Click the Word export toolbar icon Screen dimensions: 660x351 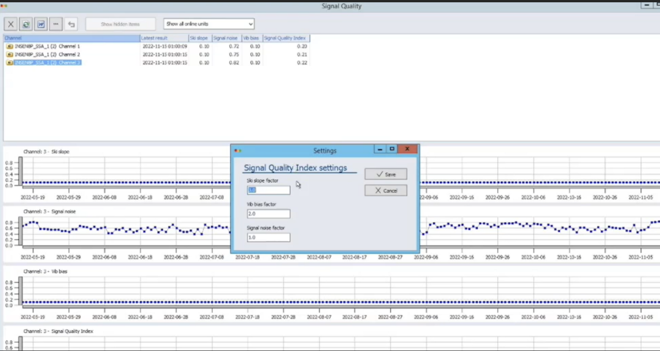[x=41, y=24]
